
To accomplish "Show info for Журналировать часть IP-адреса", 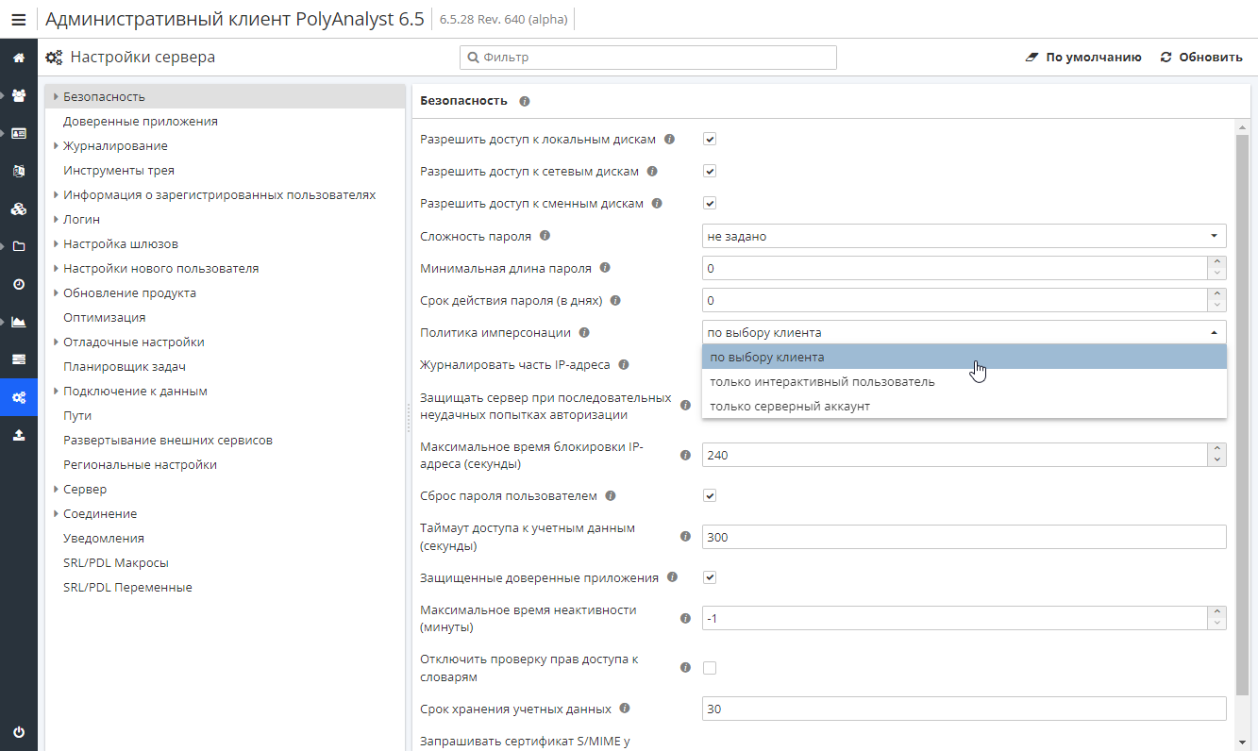I will click(x=623, y=364).
